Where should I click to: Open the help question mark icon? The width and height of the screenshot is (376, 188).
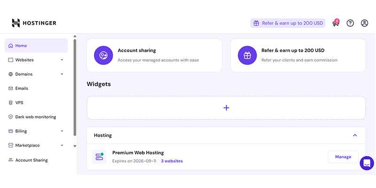(x=350, y=23)
